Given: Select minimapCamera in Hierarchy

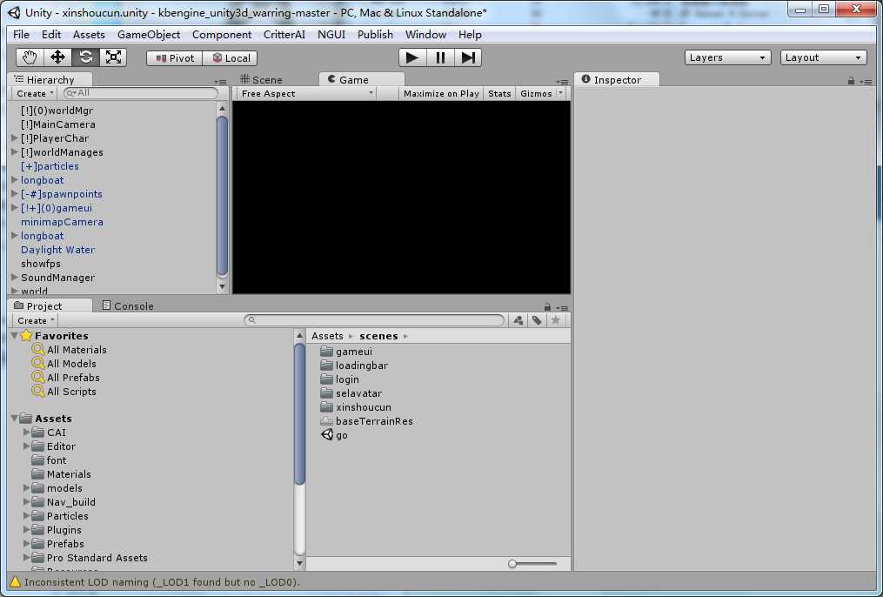Looking at the screenshot, I should pyautogui.click(x=62, y=222).
